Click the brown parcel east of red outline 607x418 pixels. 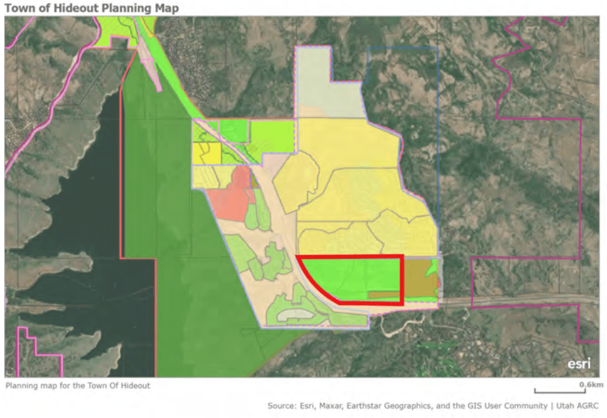pyautogui.click(x=420, y=277)
